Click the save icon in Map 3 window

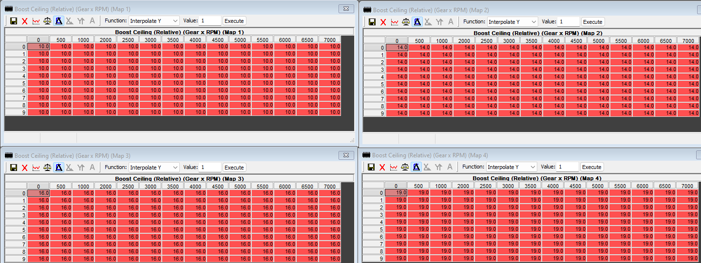tap(13, 168)
